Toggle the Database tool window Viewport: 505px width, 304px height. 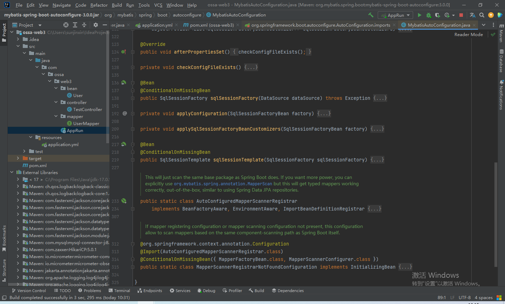pyautogui.click(x=501, y=61)
